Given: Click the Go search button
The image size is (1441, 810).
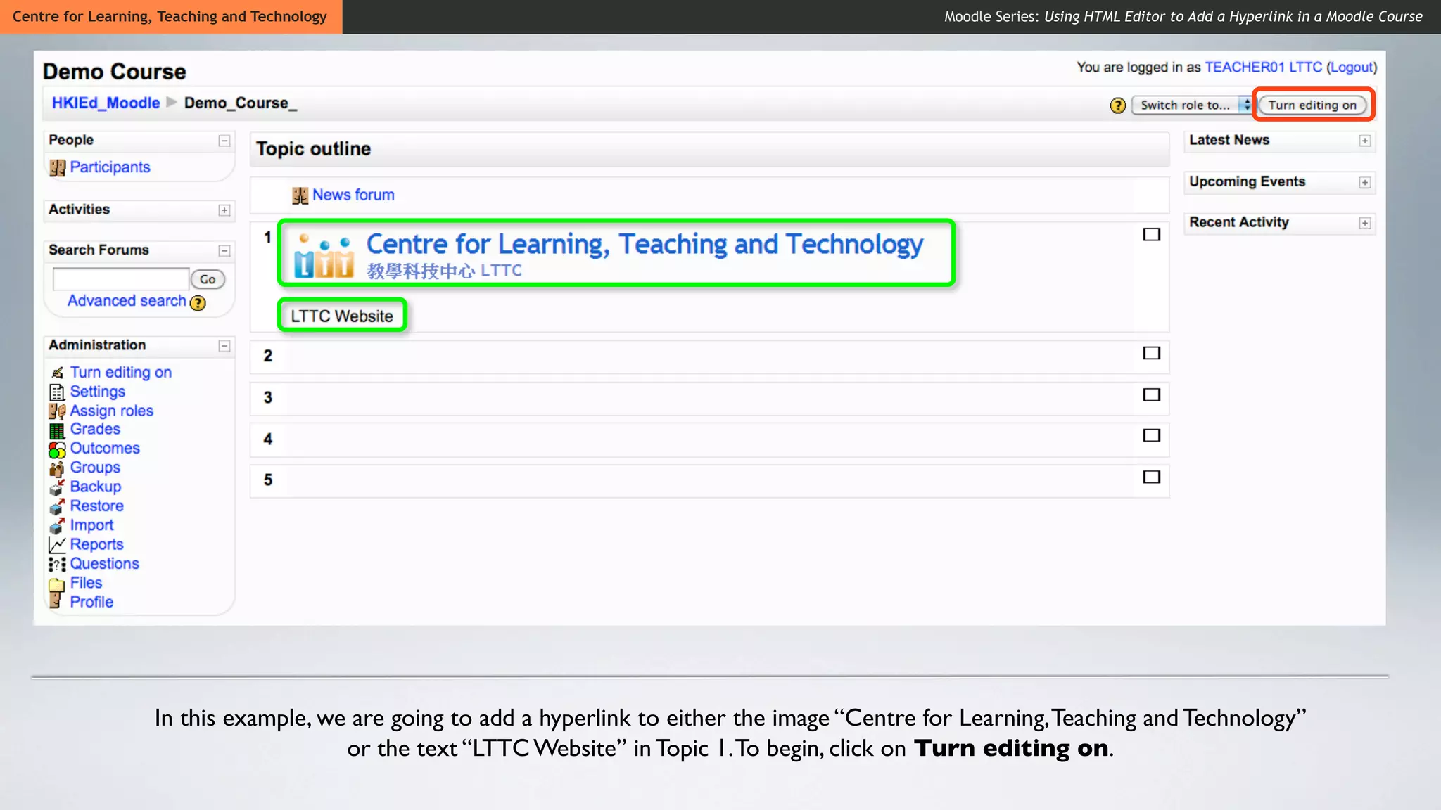Looking at the screenshot, I should coord(208,280).
